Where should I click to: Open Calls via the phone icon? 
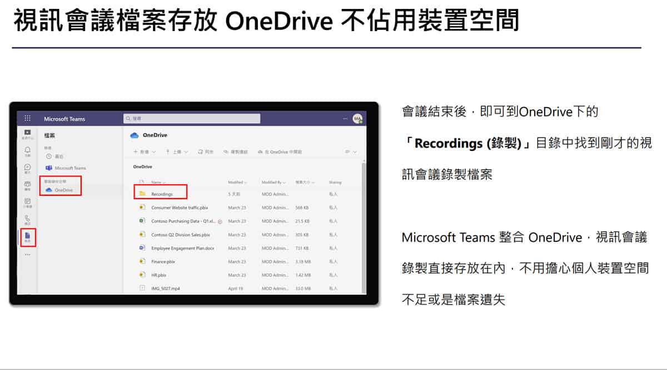[27, 220]
